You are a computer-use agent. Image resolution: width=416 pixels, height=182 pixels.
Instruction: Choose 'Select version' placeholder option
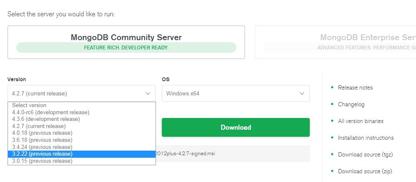click(x=82, y=105)
